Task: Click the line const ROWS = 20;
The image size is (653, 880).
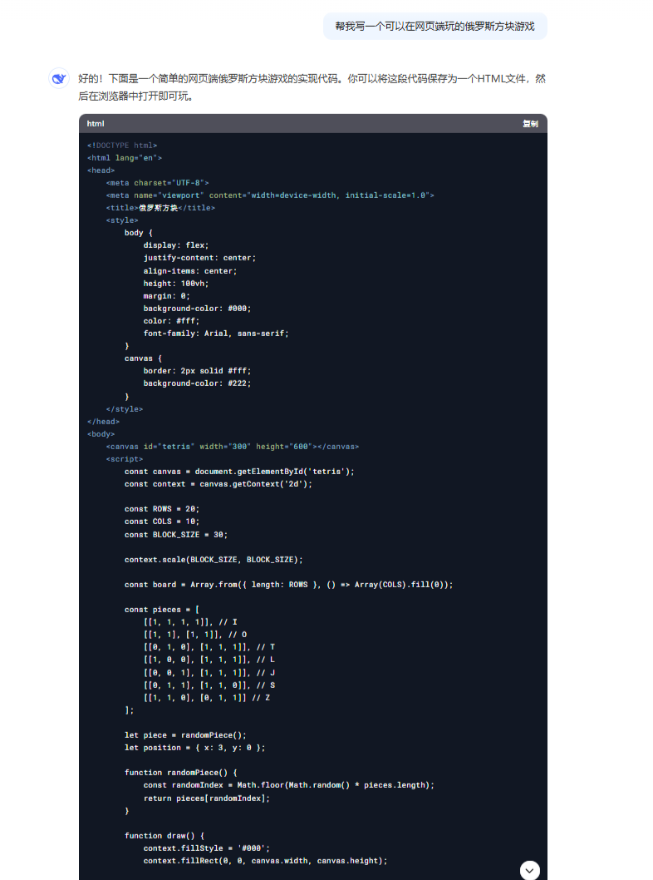Action: [x=162, y=509]
